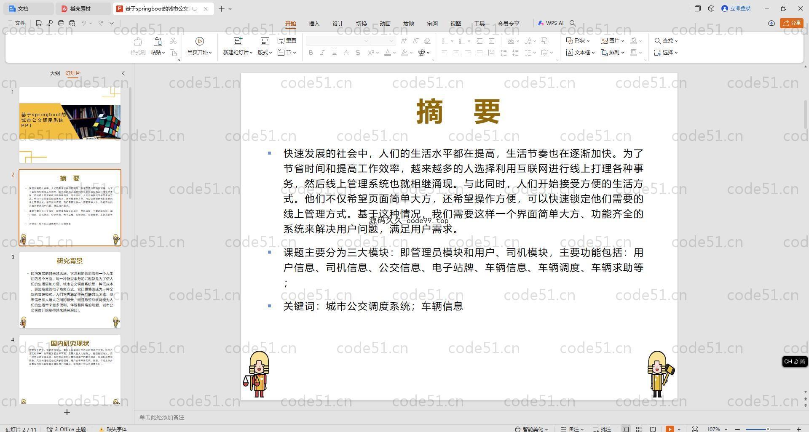Select slide 1 title thumbnail
The width and height of the screenshot is (809, 432).
(70, 125)
